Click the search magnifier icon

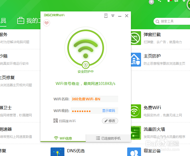158,22
